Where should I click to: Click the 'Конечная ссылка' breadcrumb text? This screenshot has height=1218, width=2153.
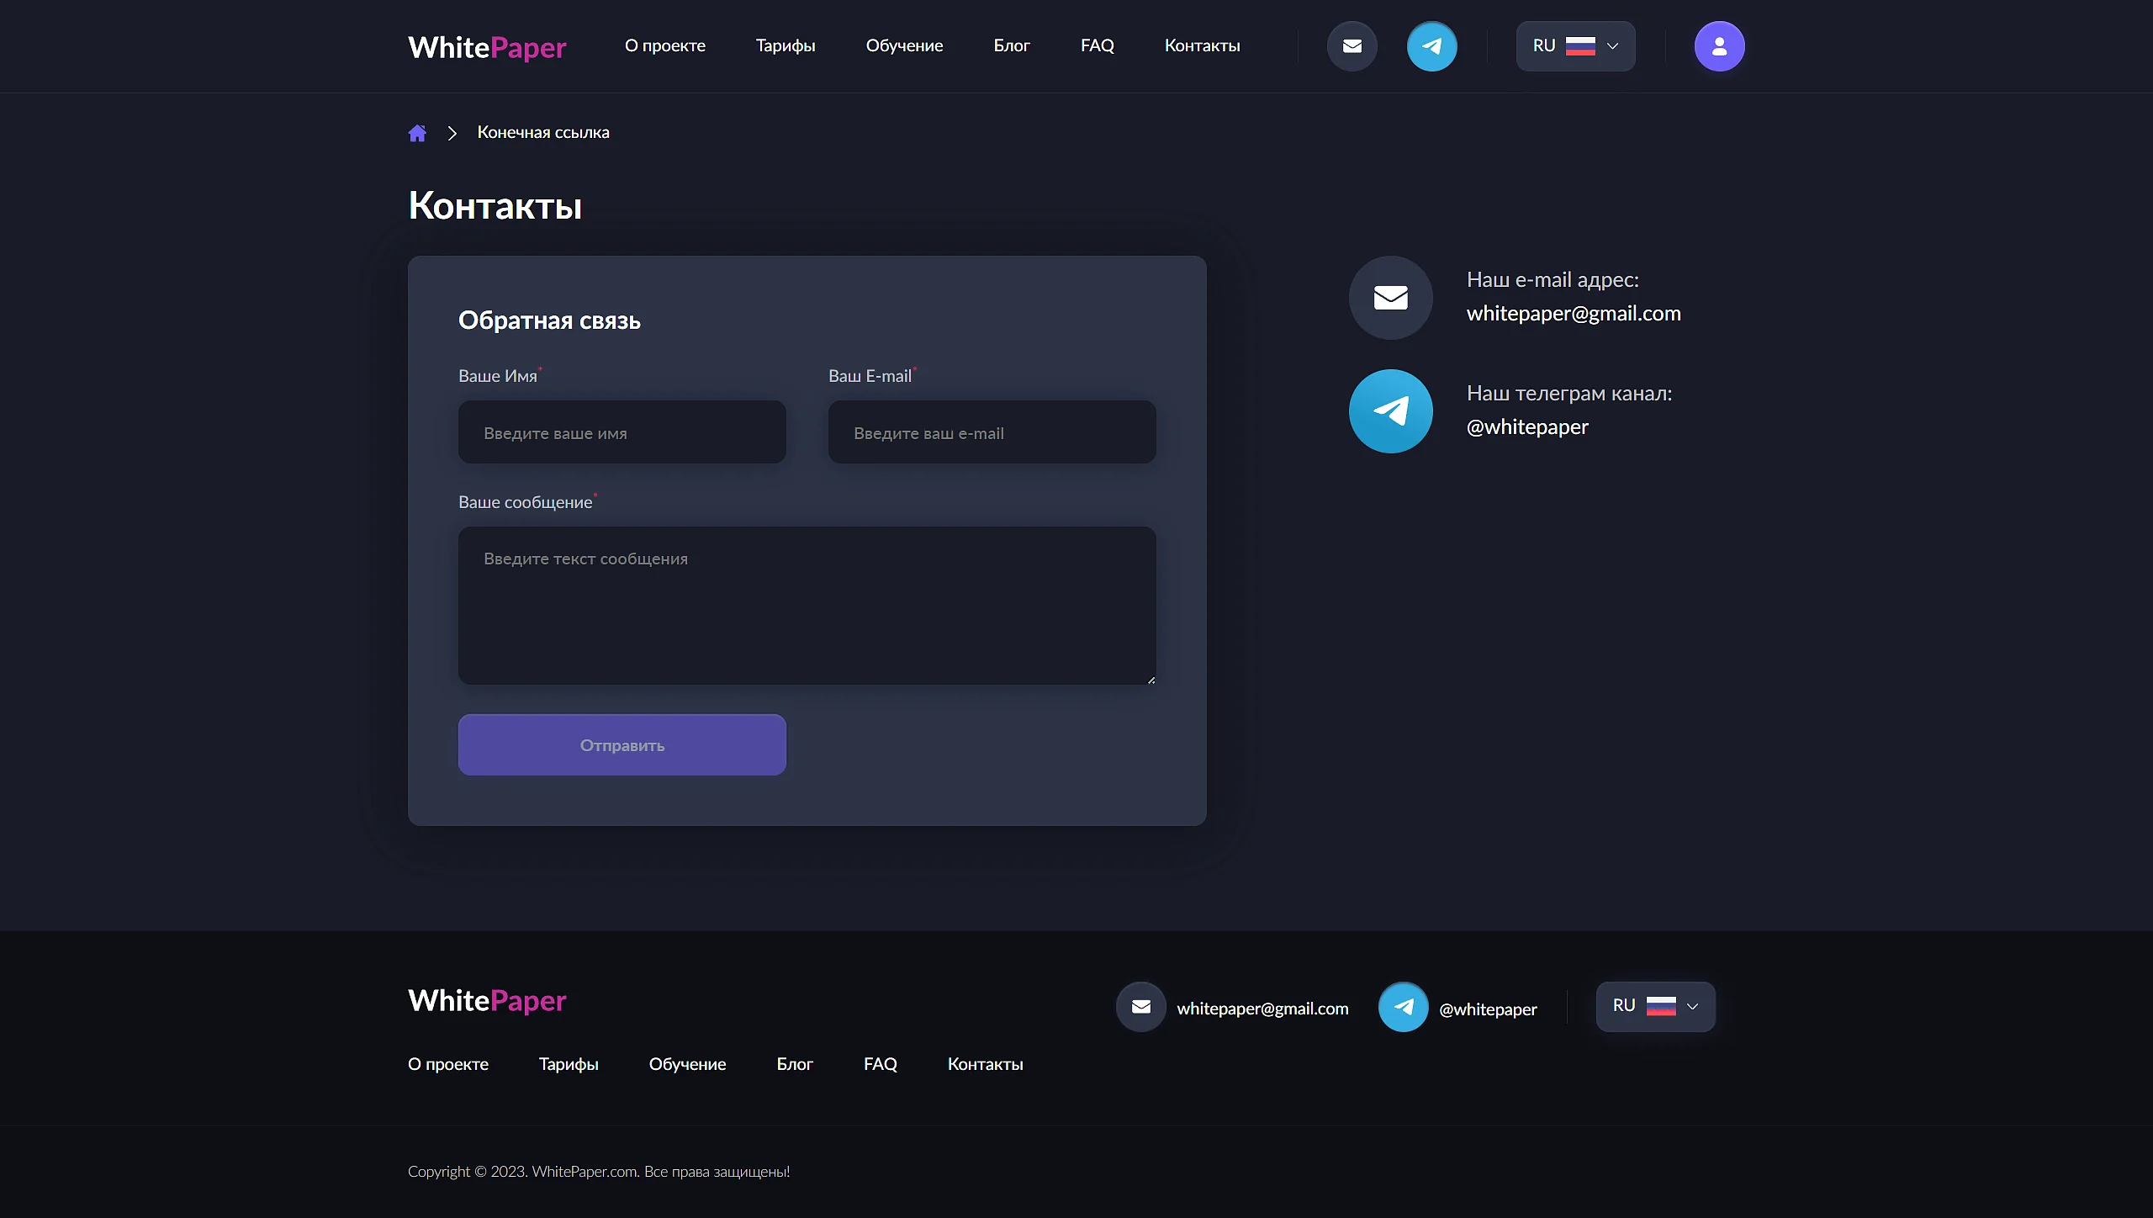(543, 133)
